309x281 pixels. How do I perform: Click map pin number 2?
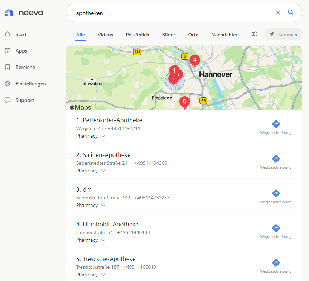point(173,79)
